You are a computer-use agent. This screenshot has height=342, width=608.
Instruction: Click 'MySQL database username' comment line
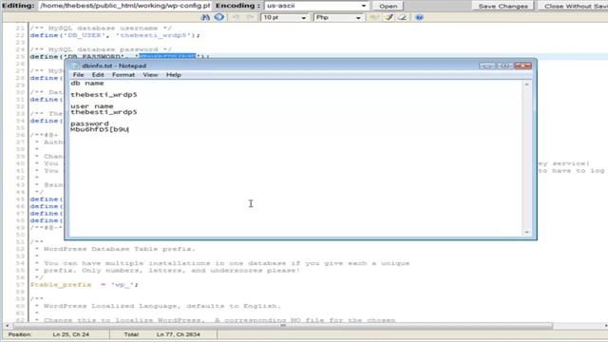[101, 28]
